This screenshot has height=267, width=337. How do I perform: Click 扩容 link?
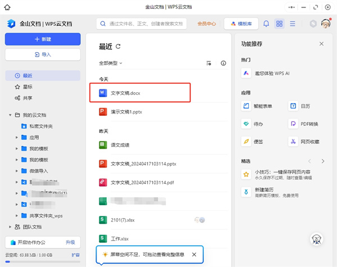point(75,255)
